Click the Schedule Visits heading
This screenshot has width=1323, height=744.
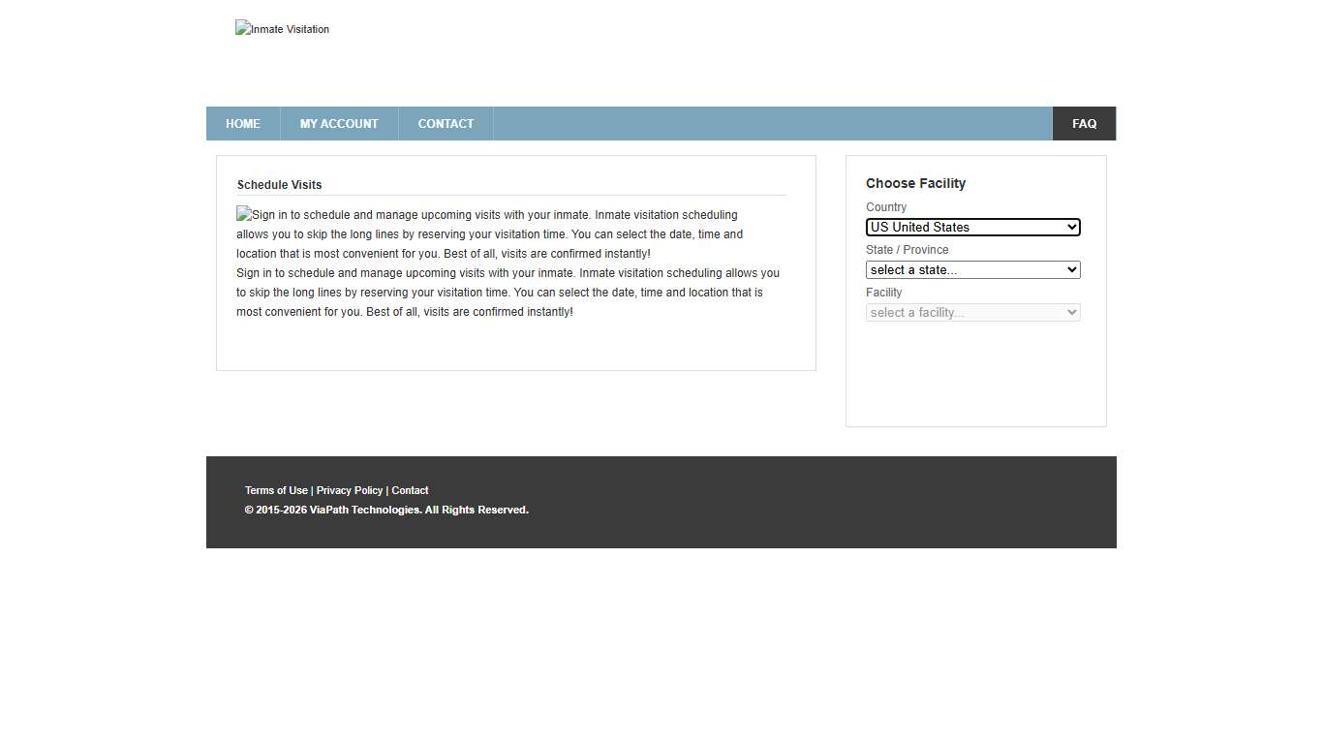tap(279, 184)
